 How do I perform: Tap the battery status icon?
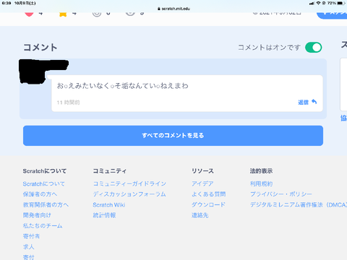point(340,3)
